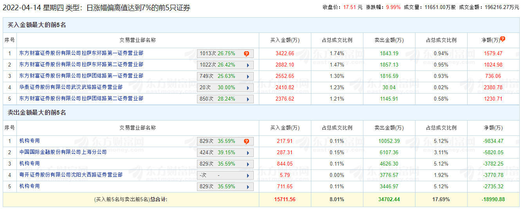Open 东方财富证券拉萨团结路第二证券营业部 link
This screenshot has width=522, height=209.
point(81,98)
